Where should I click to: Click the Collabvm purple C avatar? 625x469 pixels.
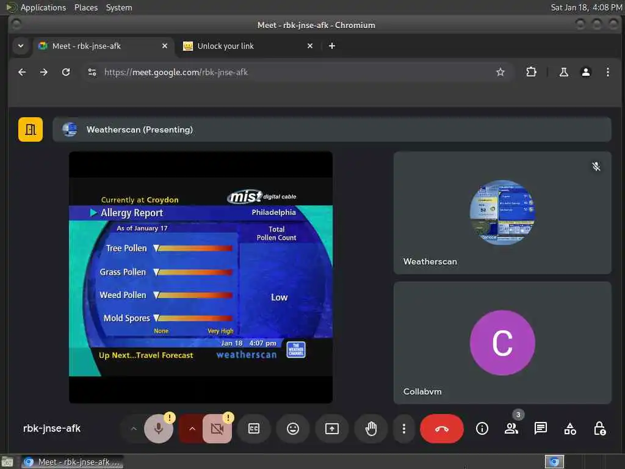tap(502, 343)
